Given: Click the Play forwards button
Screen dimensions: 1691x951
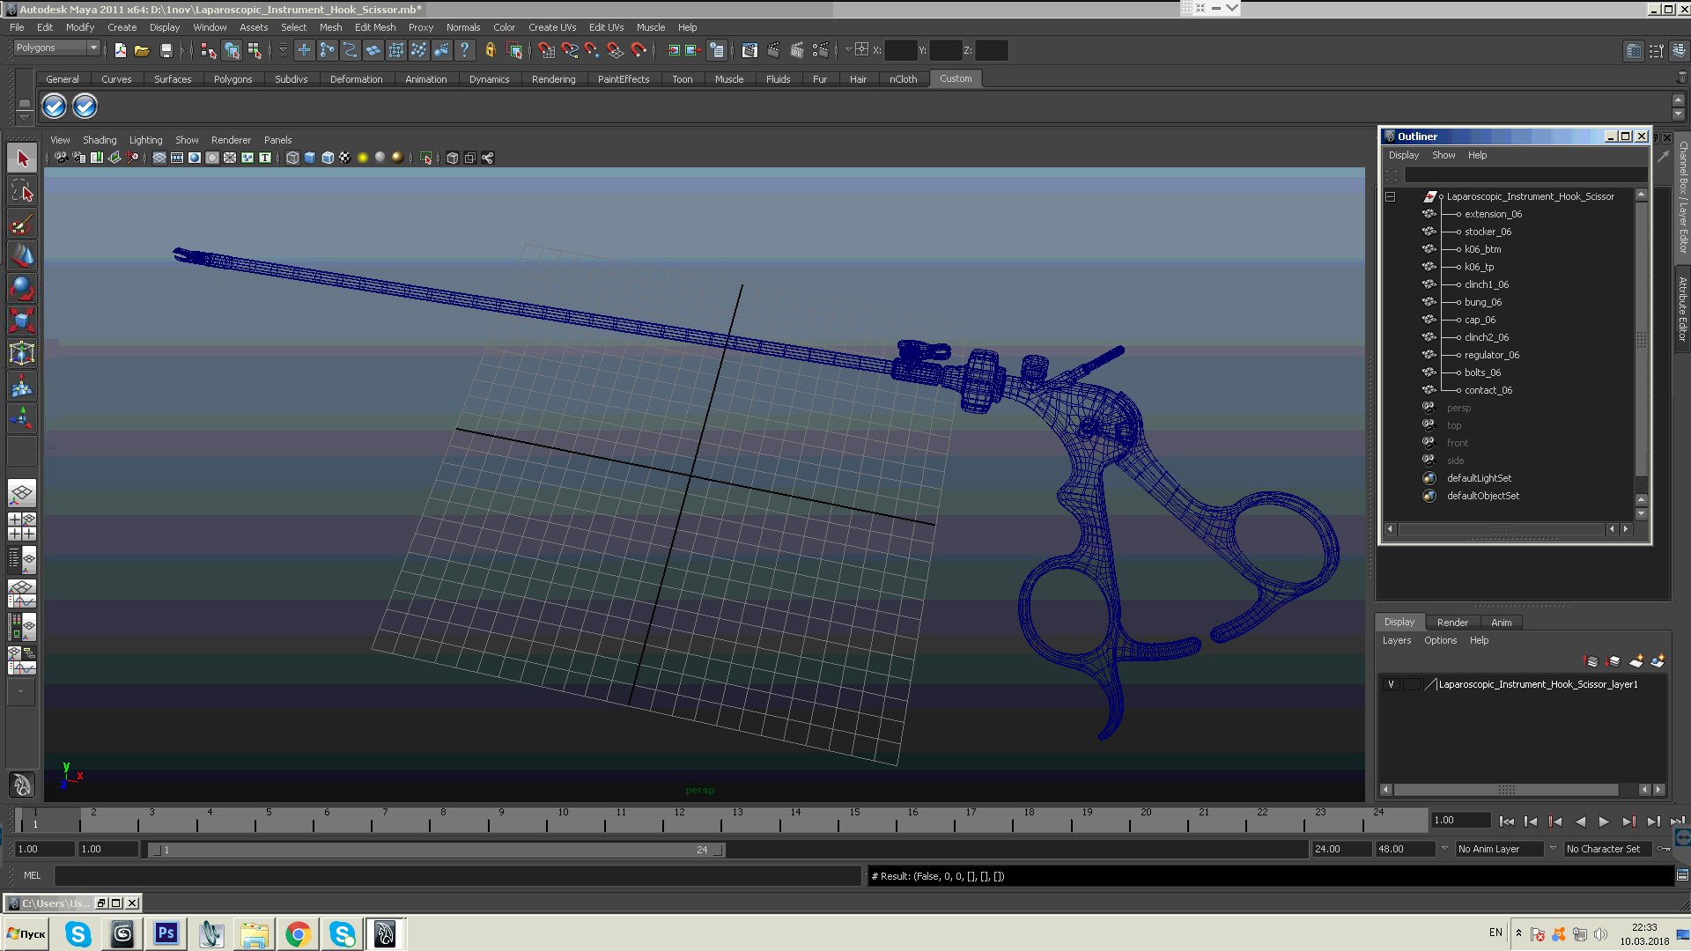Looking at the screenshot, I should [x=1604, y=822].
